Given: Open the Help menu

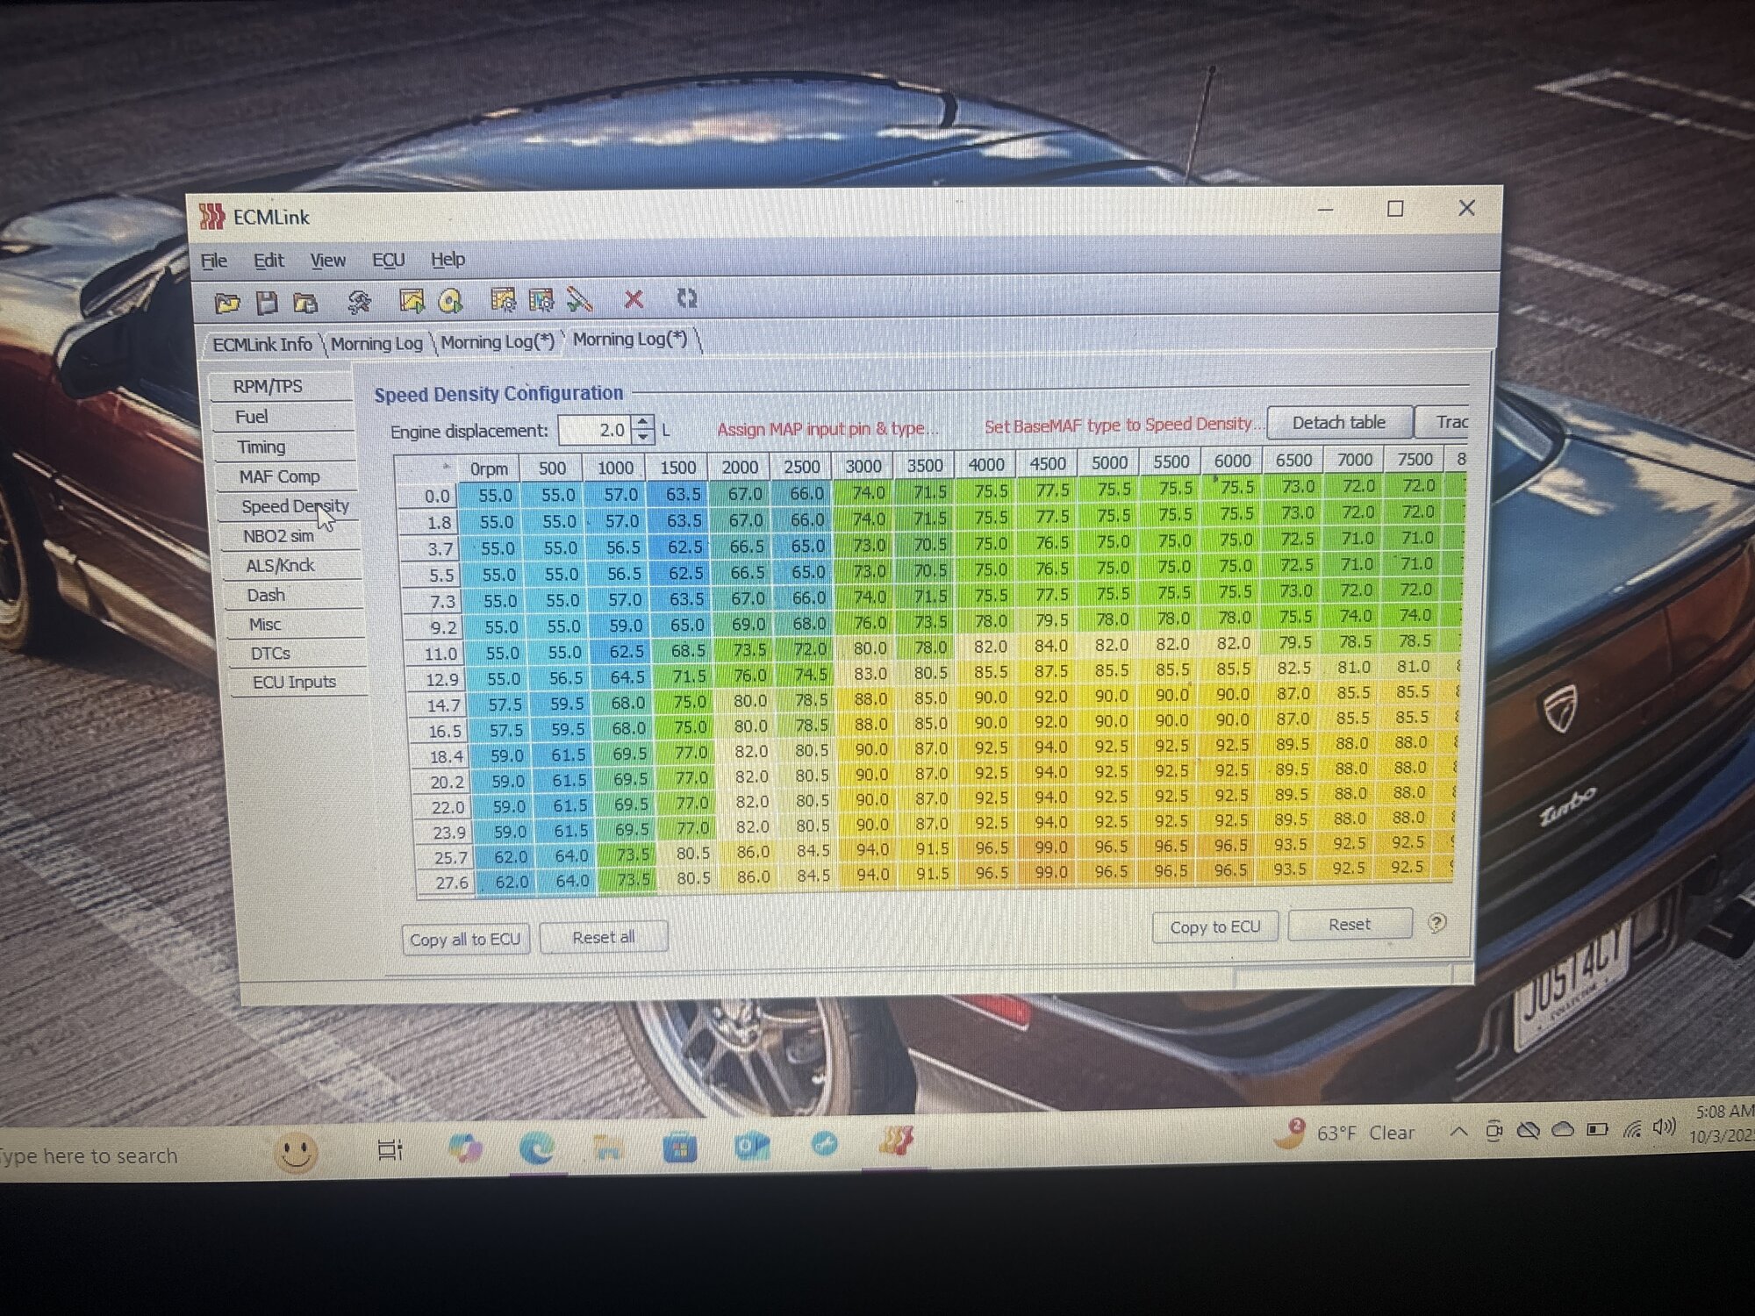Looking at the screenshot, I should tap(448, 259).
